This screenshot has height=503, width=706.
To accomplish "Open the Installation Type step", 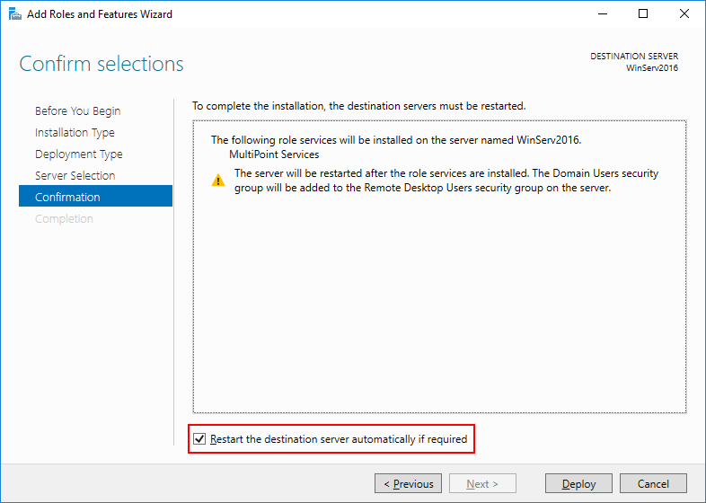I will 75,133.
